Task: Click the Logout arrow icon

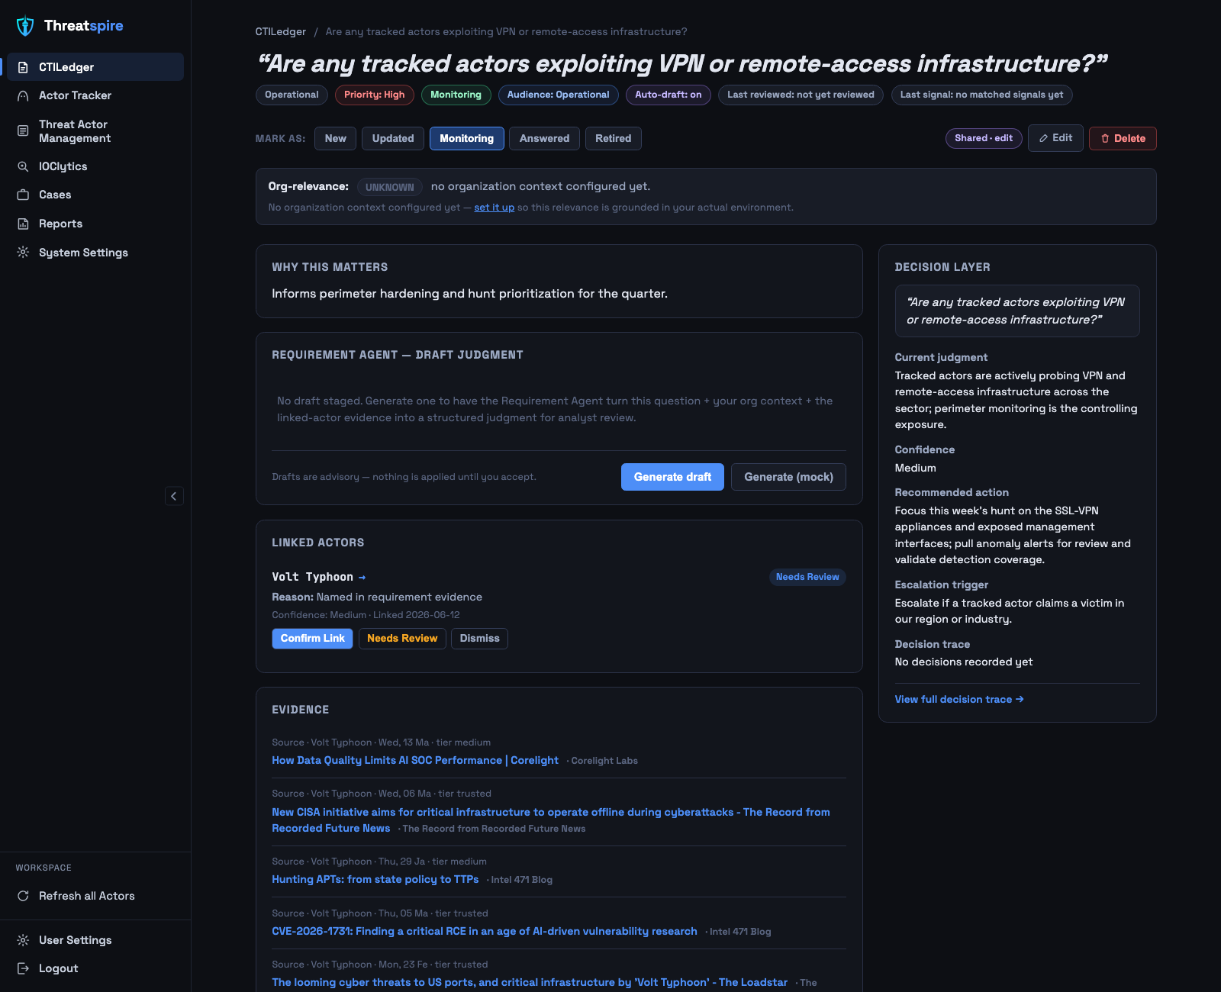Action: 23,968
